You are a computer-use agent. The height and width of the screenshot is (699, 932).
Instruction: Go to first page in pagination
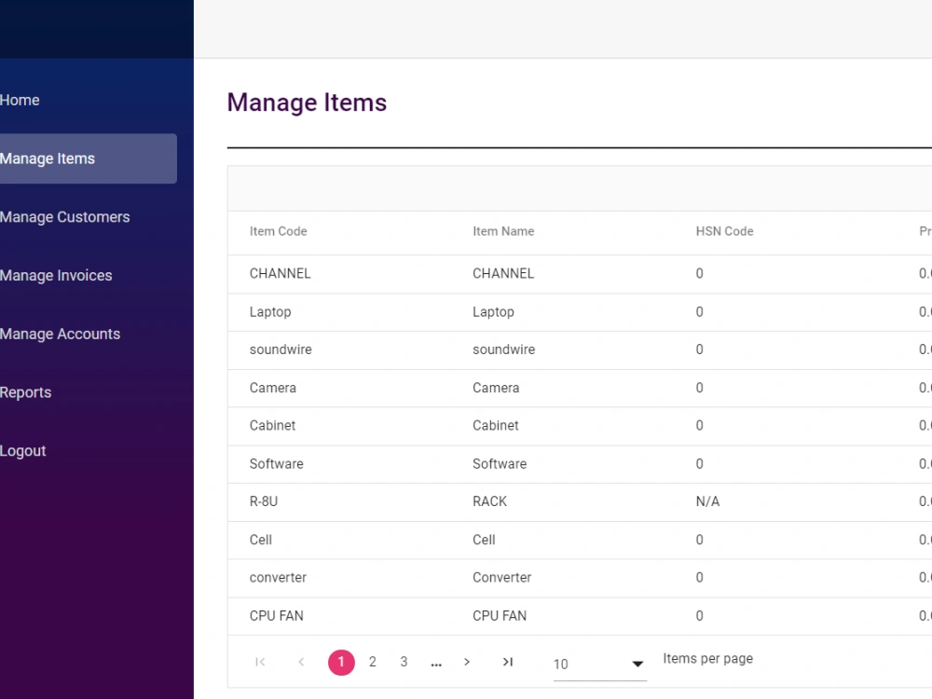tap(260, 662)
